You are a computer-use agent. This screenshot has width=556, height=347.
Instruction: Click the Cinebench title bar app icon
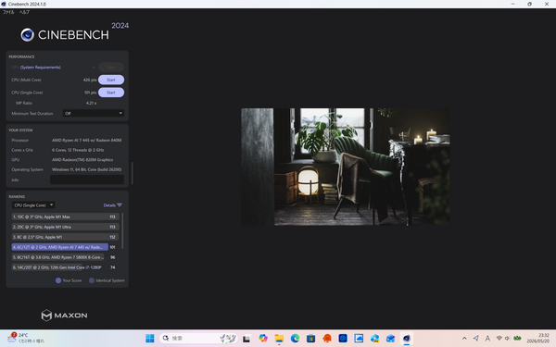tap(4, 4)
